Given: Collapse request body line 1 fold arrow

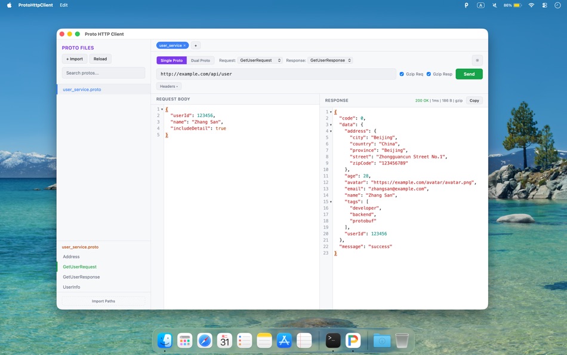Looking at the screenshot, I should click(x=162, y=109).
